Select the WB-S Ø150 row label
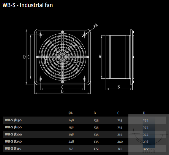This screenshot has width=169, height=155. [x=13, y=120]
